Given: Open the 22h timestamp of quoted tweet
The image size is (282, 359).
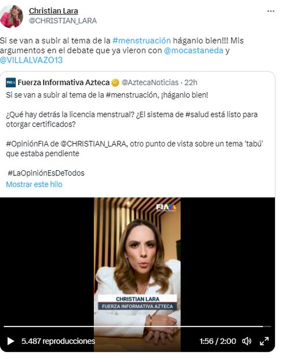Looking at the screenshot, I should tap(191, 82).
